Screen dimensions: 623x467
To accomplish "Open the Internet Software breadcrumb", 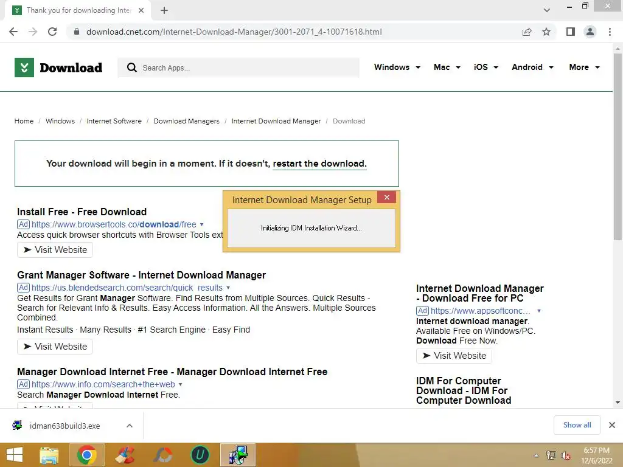I will 114,121.
